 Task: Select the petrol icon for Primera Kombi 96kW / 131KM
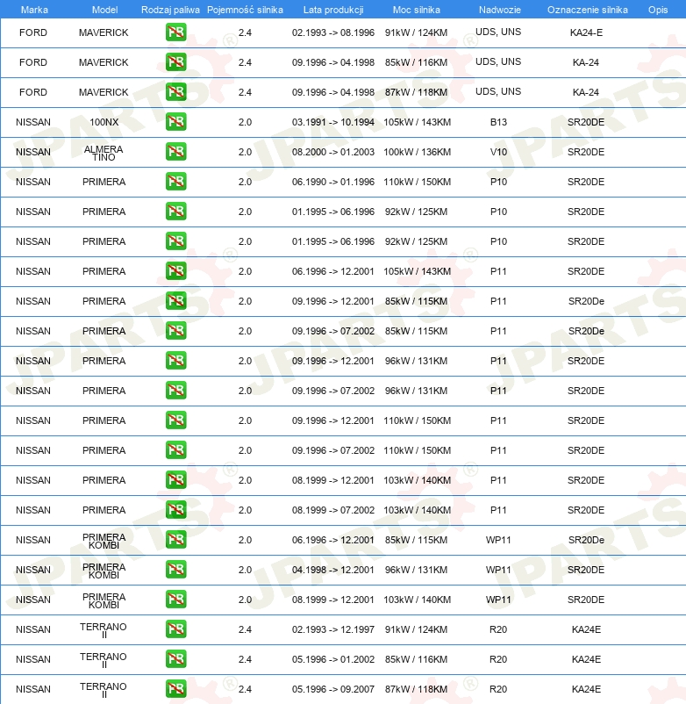(175, 570)
